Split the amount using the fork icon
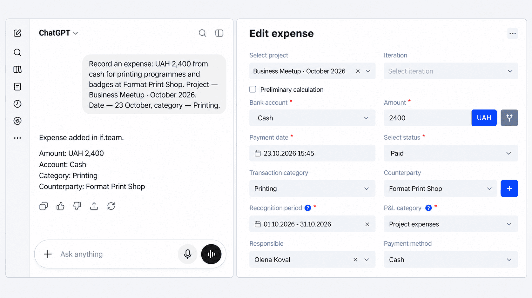This screenshot has width=532, height=298. pos(509,118)
